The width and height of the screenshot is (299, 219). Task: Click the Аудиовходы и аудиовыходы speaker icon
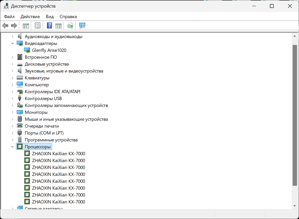pos(20,36)
